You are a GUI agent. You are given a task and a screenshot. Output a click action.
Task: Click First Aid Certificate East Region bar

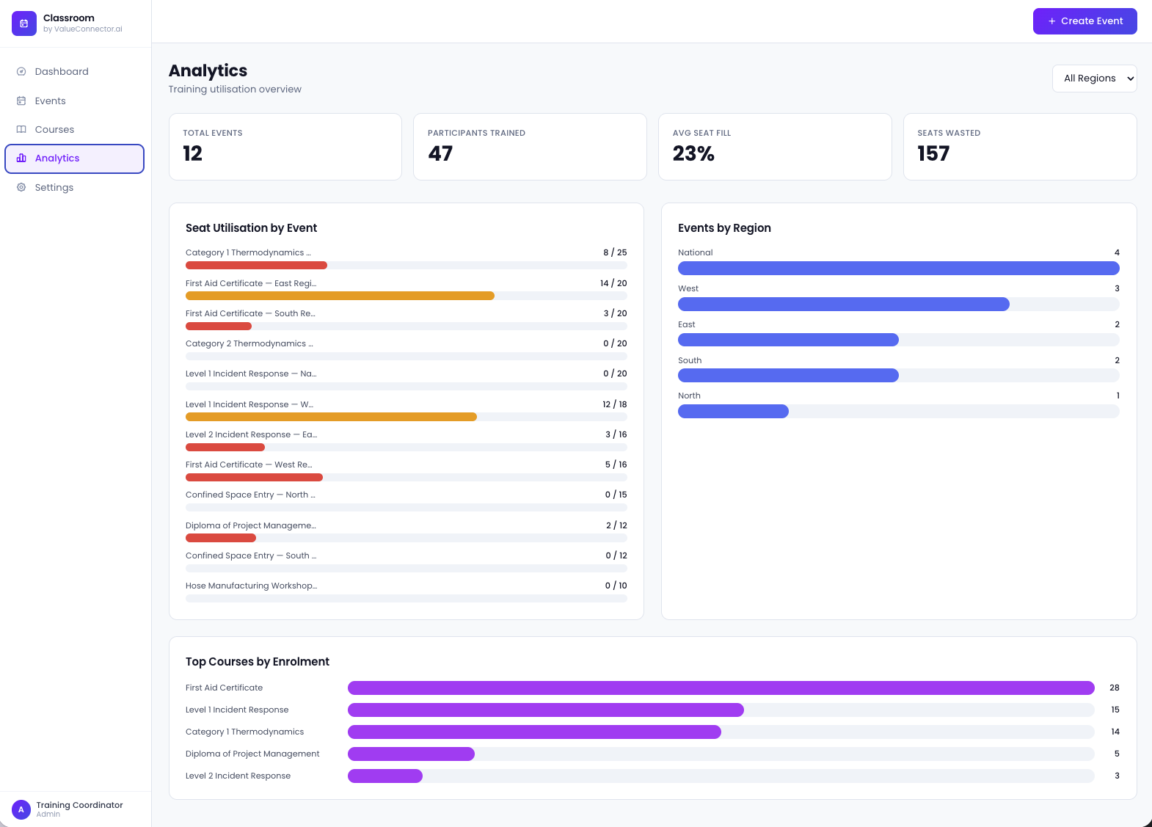click(407, 296)
